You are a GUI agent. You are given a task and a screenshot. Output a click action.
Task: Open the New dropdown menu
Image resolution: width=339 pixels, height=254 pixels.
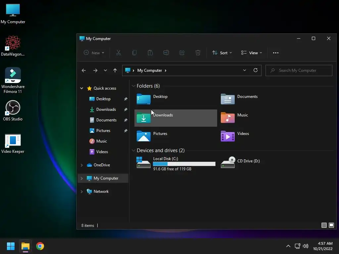[94, 53]
